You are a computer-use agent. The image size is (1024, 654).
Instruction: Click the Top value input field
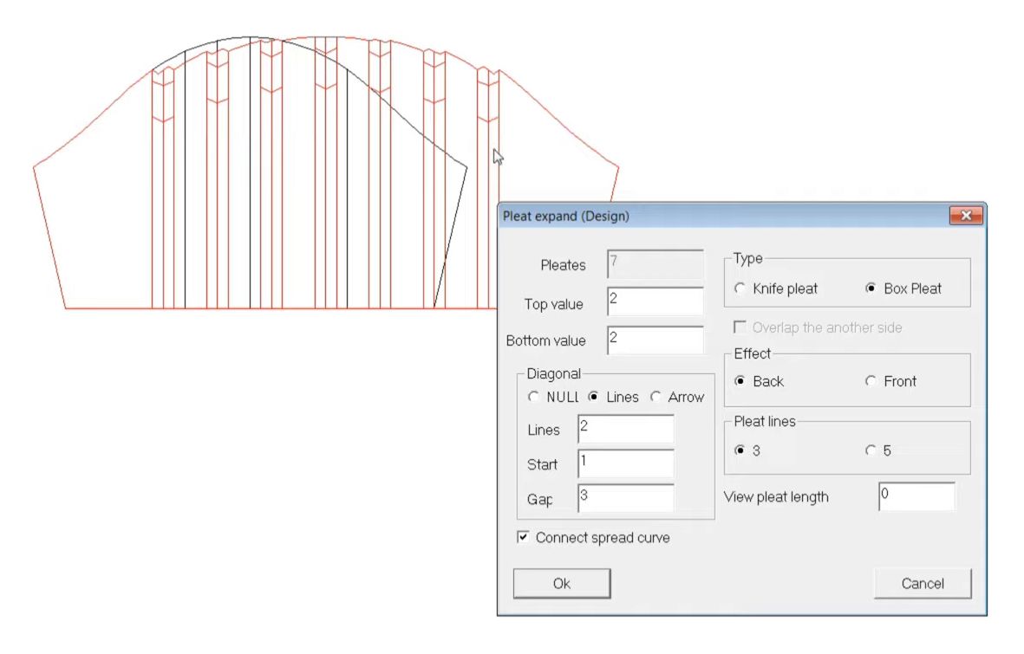point(655,301)
